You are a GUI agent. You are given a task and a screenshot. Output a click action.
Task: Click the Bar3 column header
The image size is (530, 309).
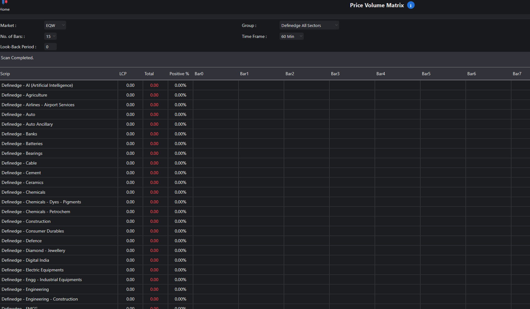pos(335,74)
